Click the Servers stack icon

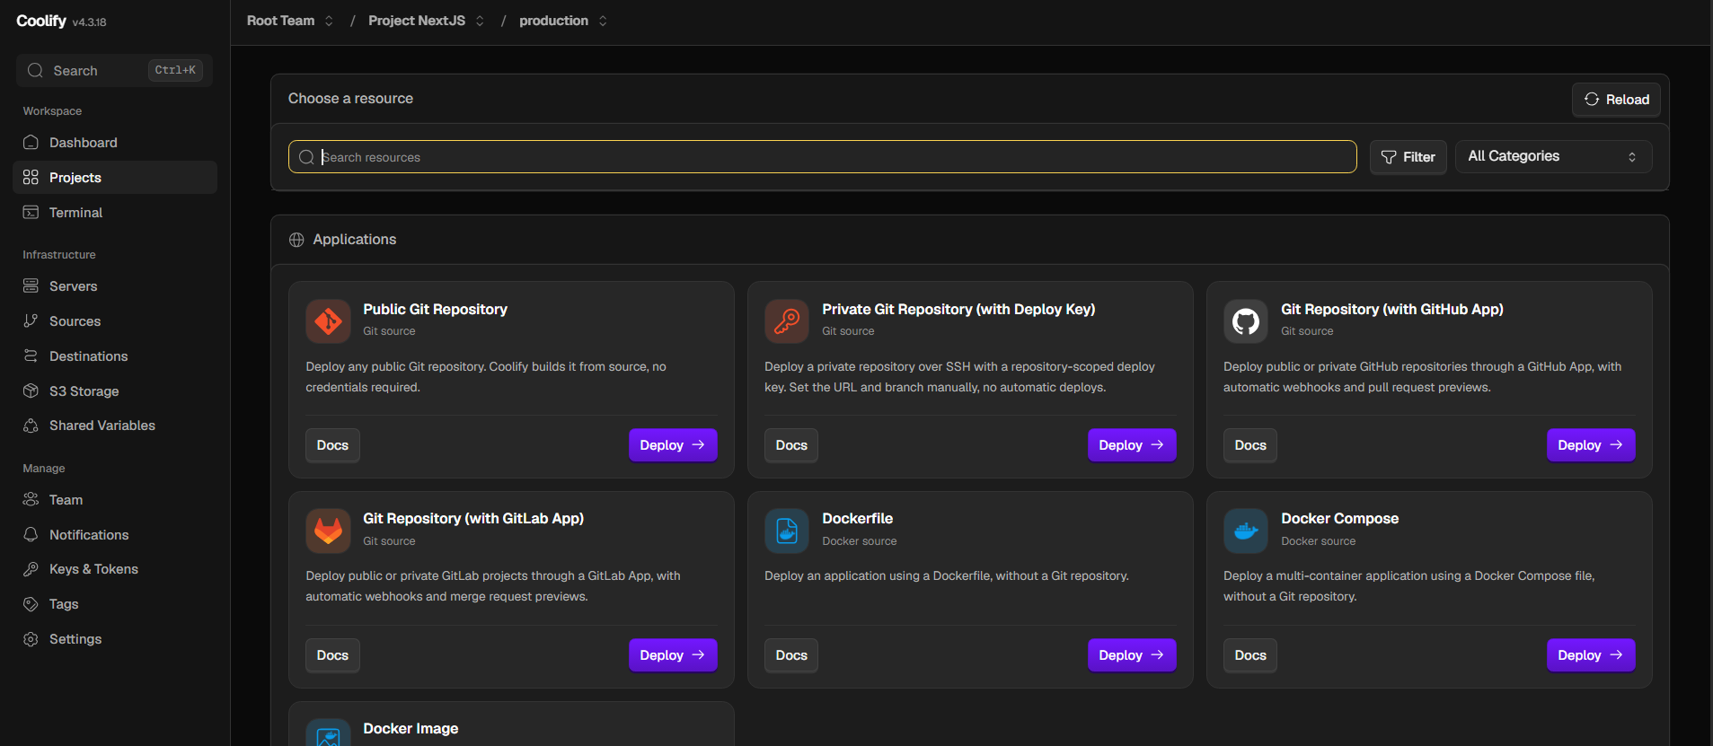[x=31, y=286]
